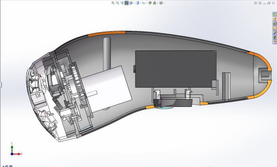Open the SolidWorks Forum task pane tab
277x167 pixels.
pos(275,14)
